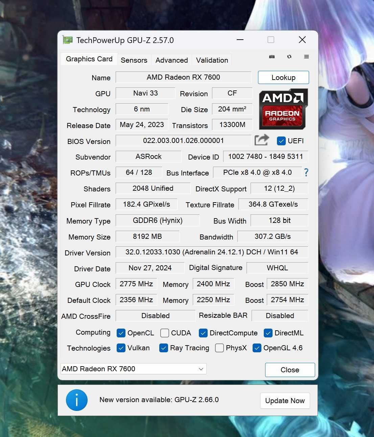Toggle the UEFI checkbox
Viewport: 374px width, 437px height.
[x=281, y=141]
